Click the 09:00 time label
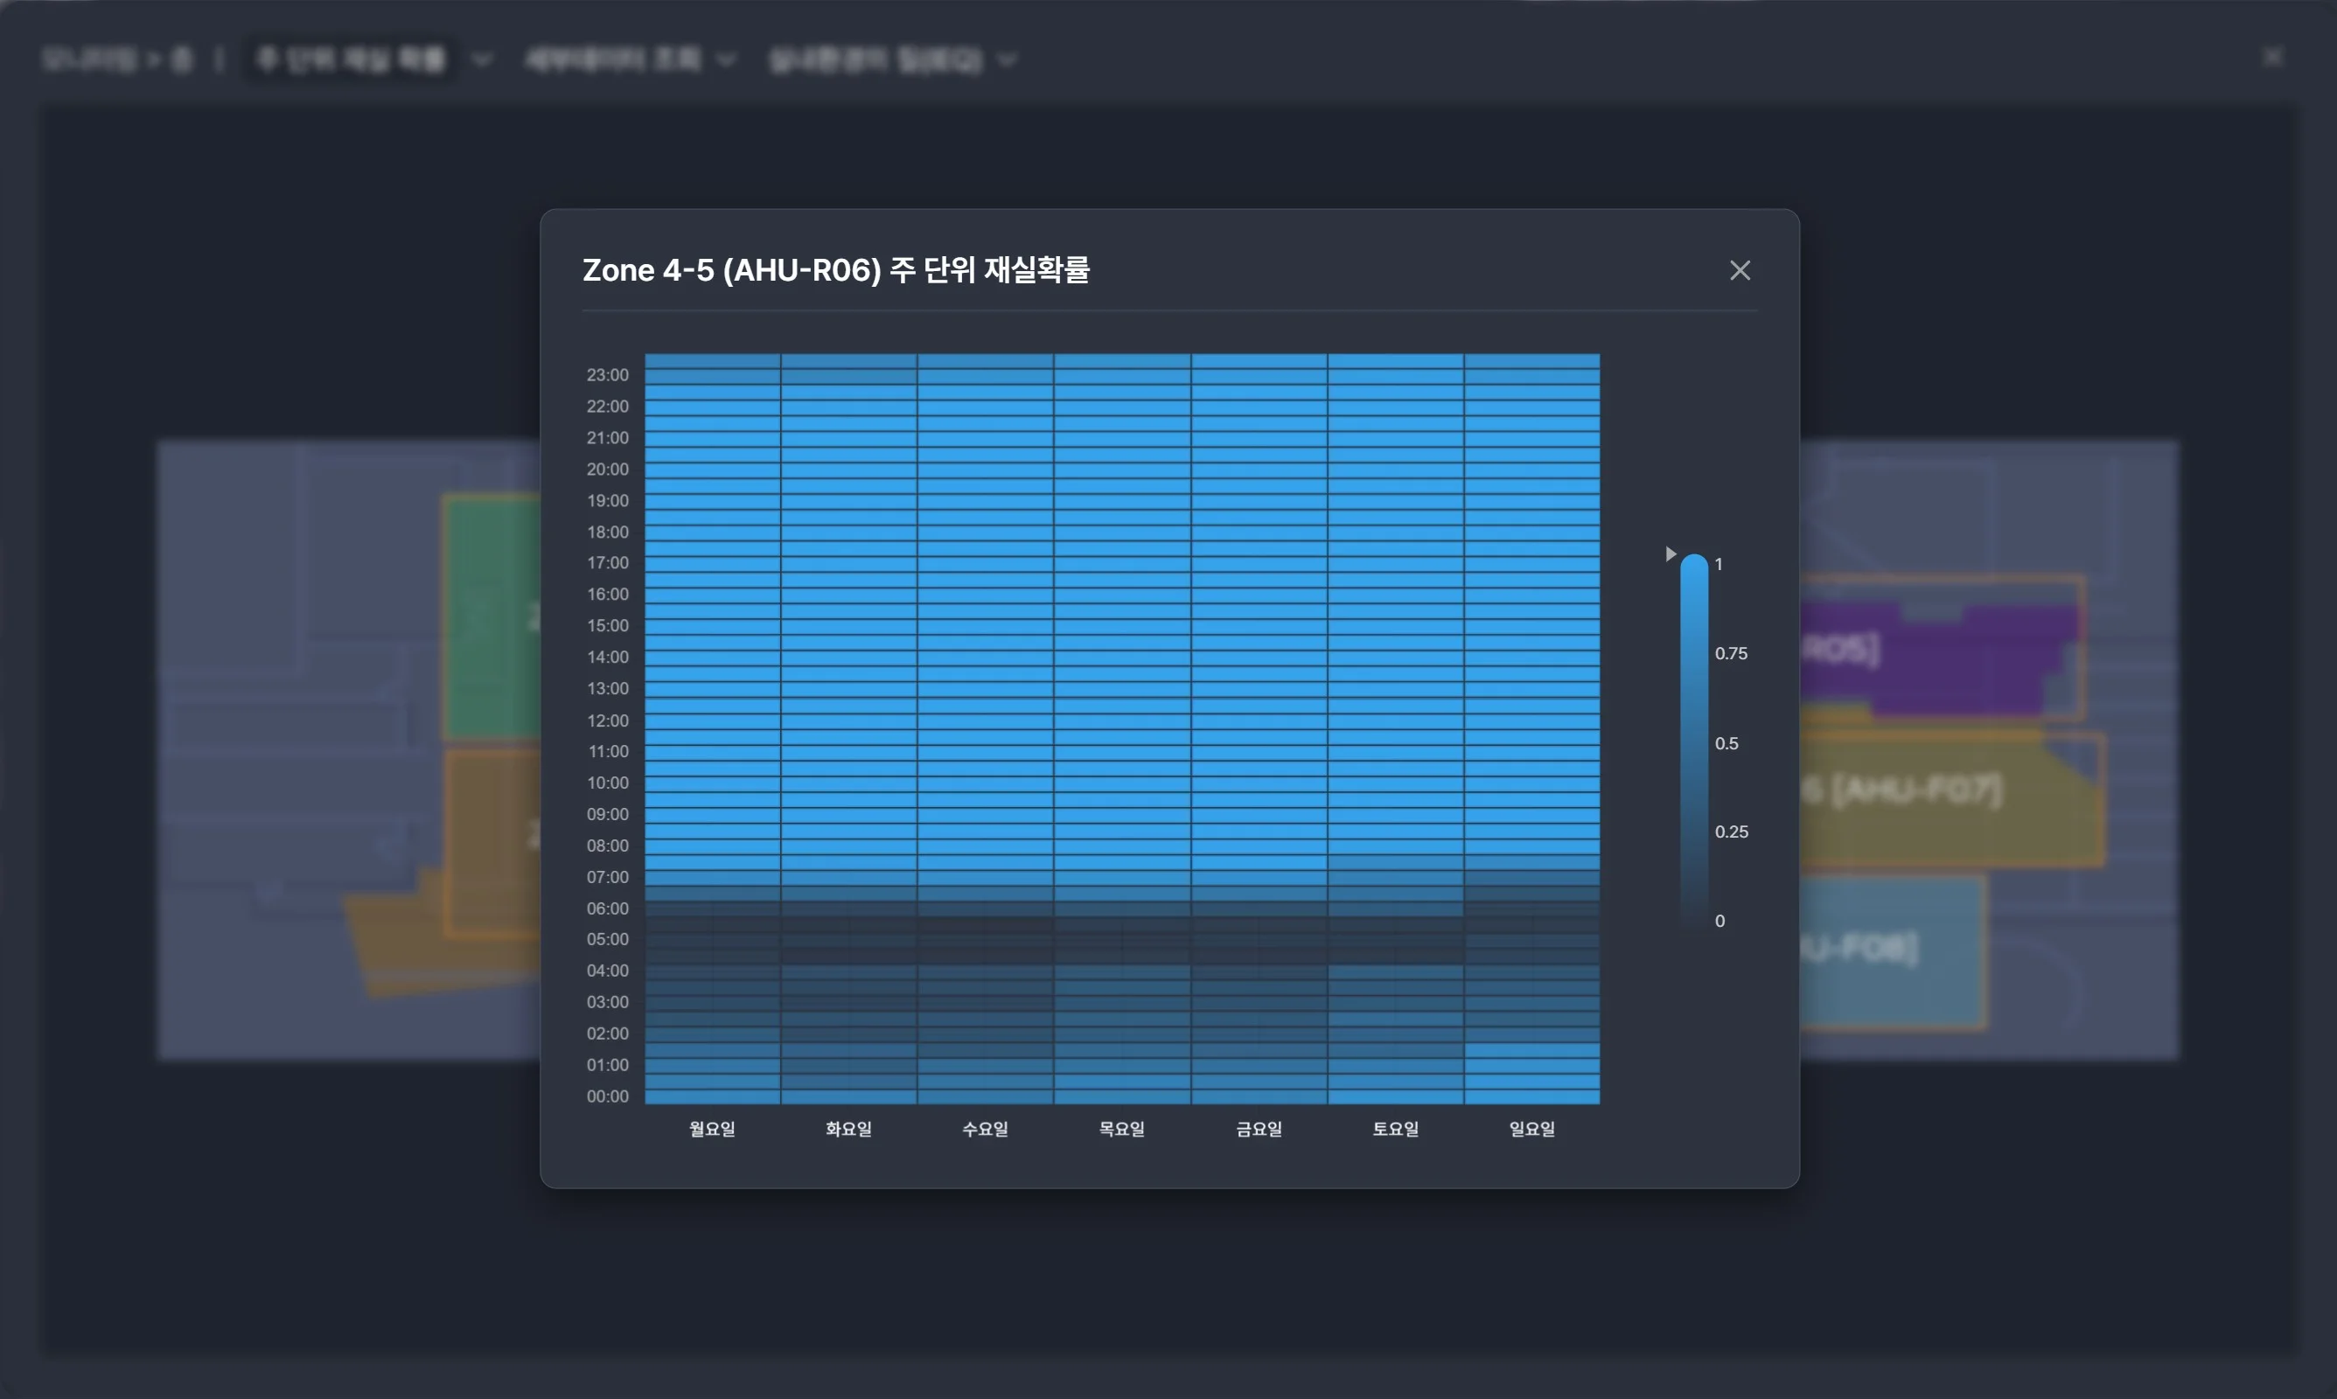 pos(607,813)
